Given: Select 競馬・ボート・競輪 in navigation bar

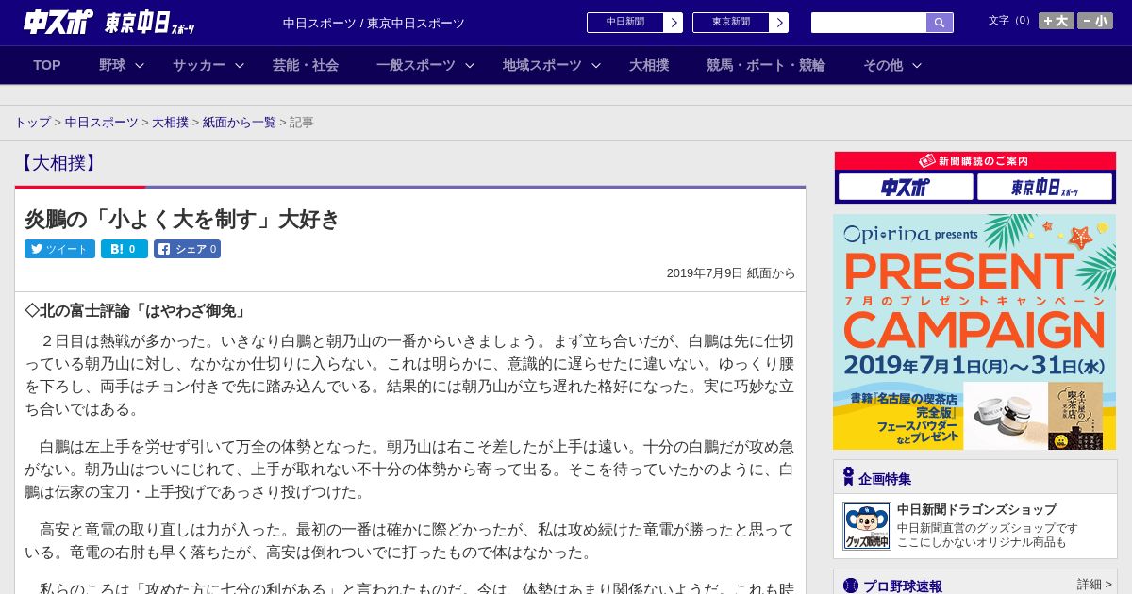Looking at the screenshot, I should click(766, 65).
